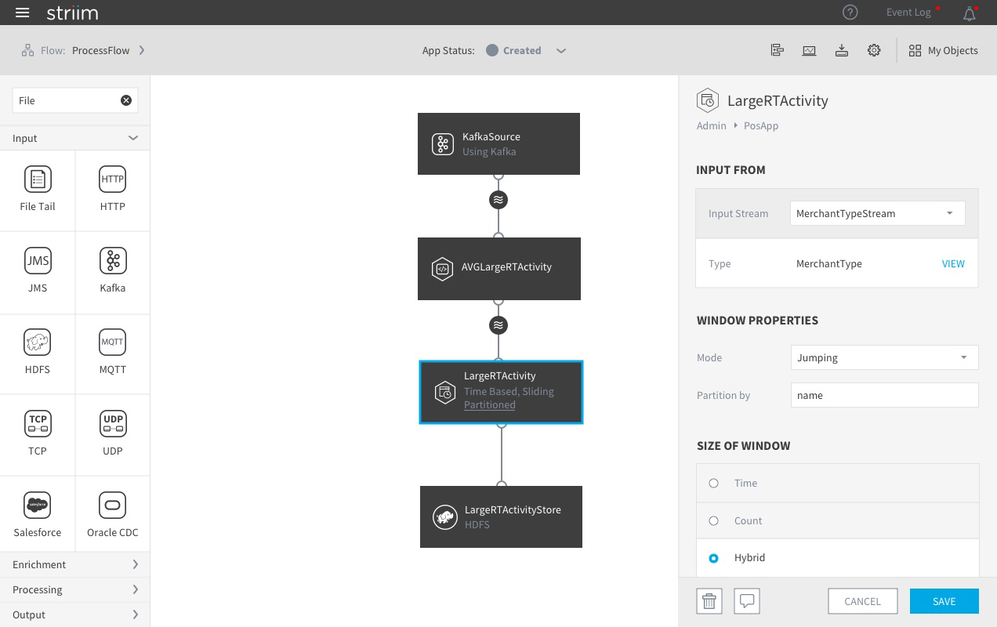997x627 pixels.
Task: Select the Time window size option
Action: (837, 483)
